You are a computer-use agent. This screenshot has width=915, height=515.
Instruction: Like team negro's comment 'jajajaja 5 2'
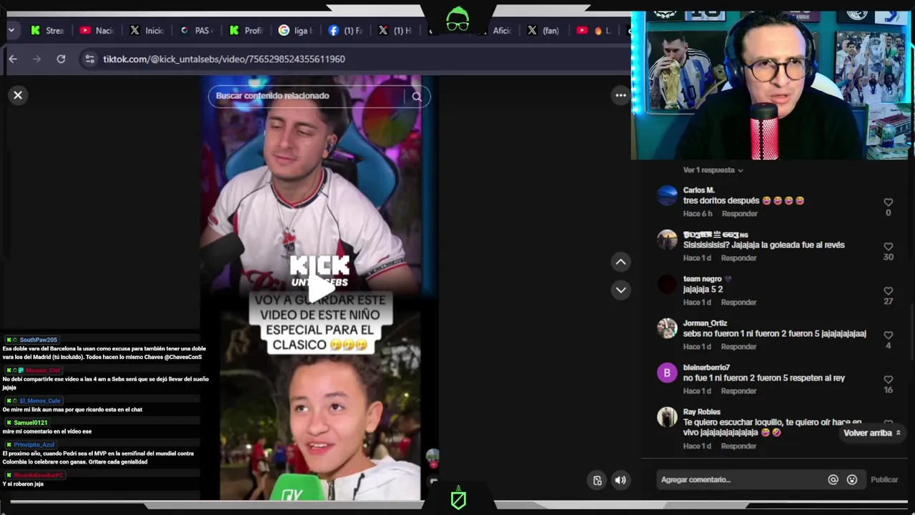[889, 291]
